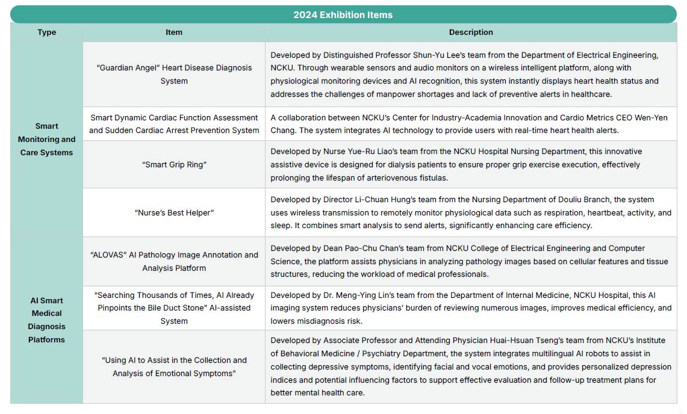Image resolution: width=687 pixels, height=414 pixels.
Task: Select the "Type" column header
Action: pos(47,32)
